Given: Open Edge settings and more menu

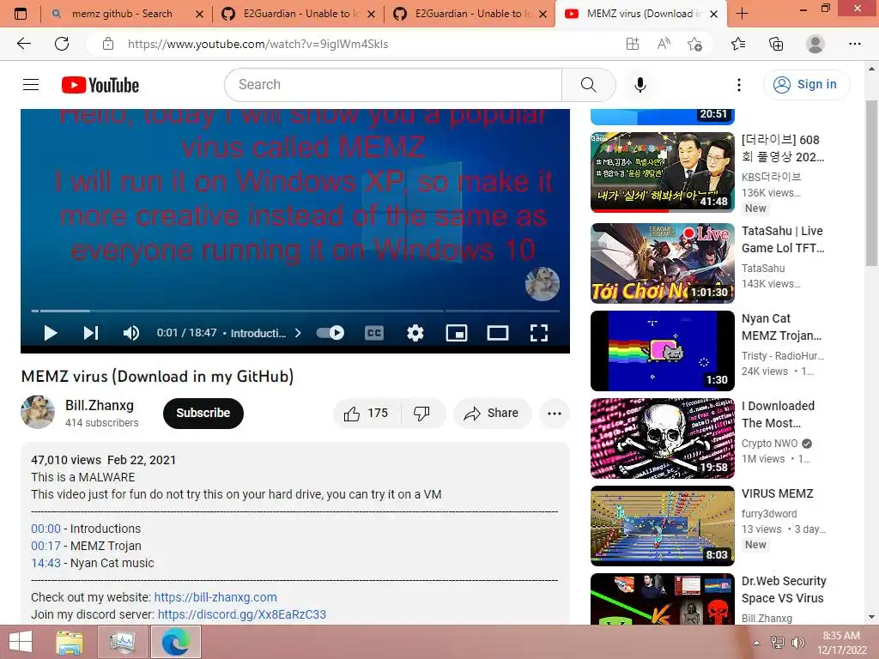Looking at the screenshot, I should point(855,44).
